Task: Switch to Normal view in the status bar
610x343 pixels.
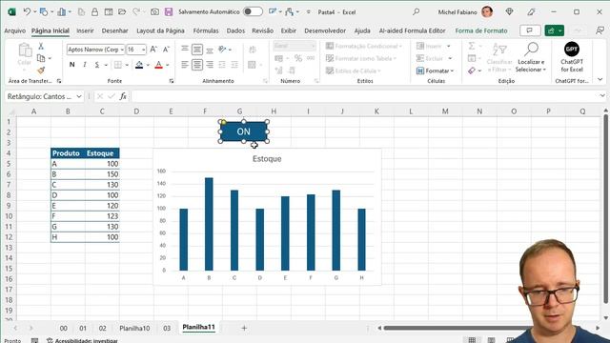Action: (472, 340)
